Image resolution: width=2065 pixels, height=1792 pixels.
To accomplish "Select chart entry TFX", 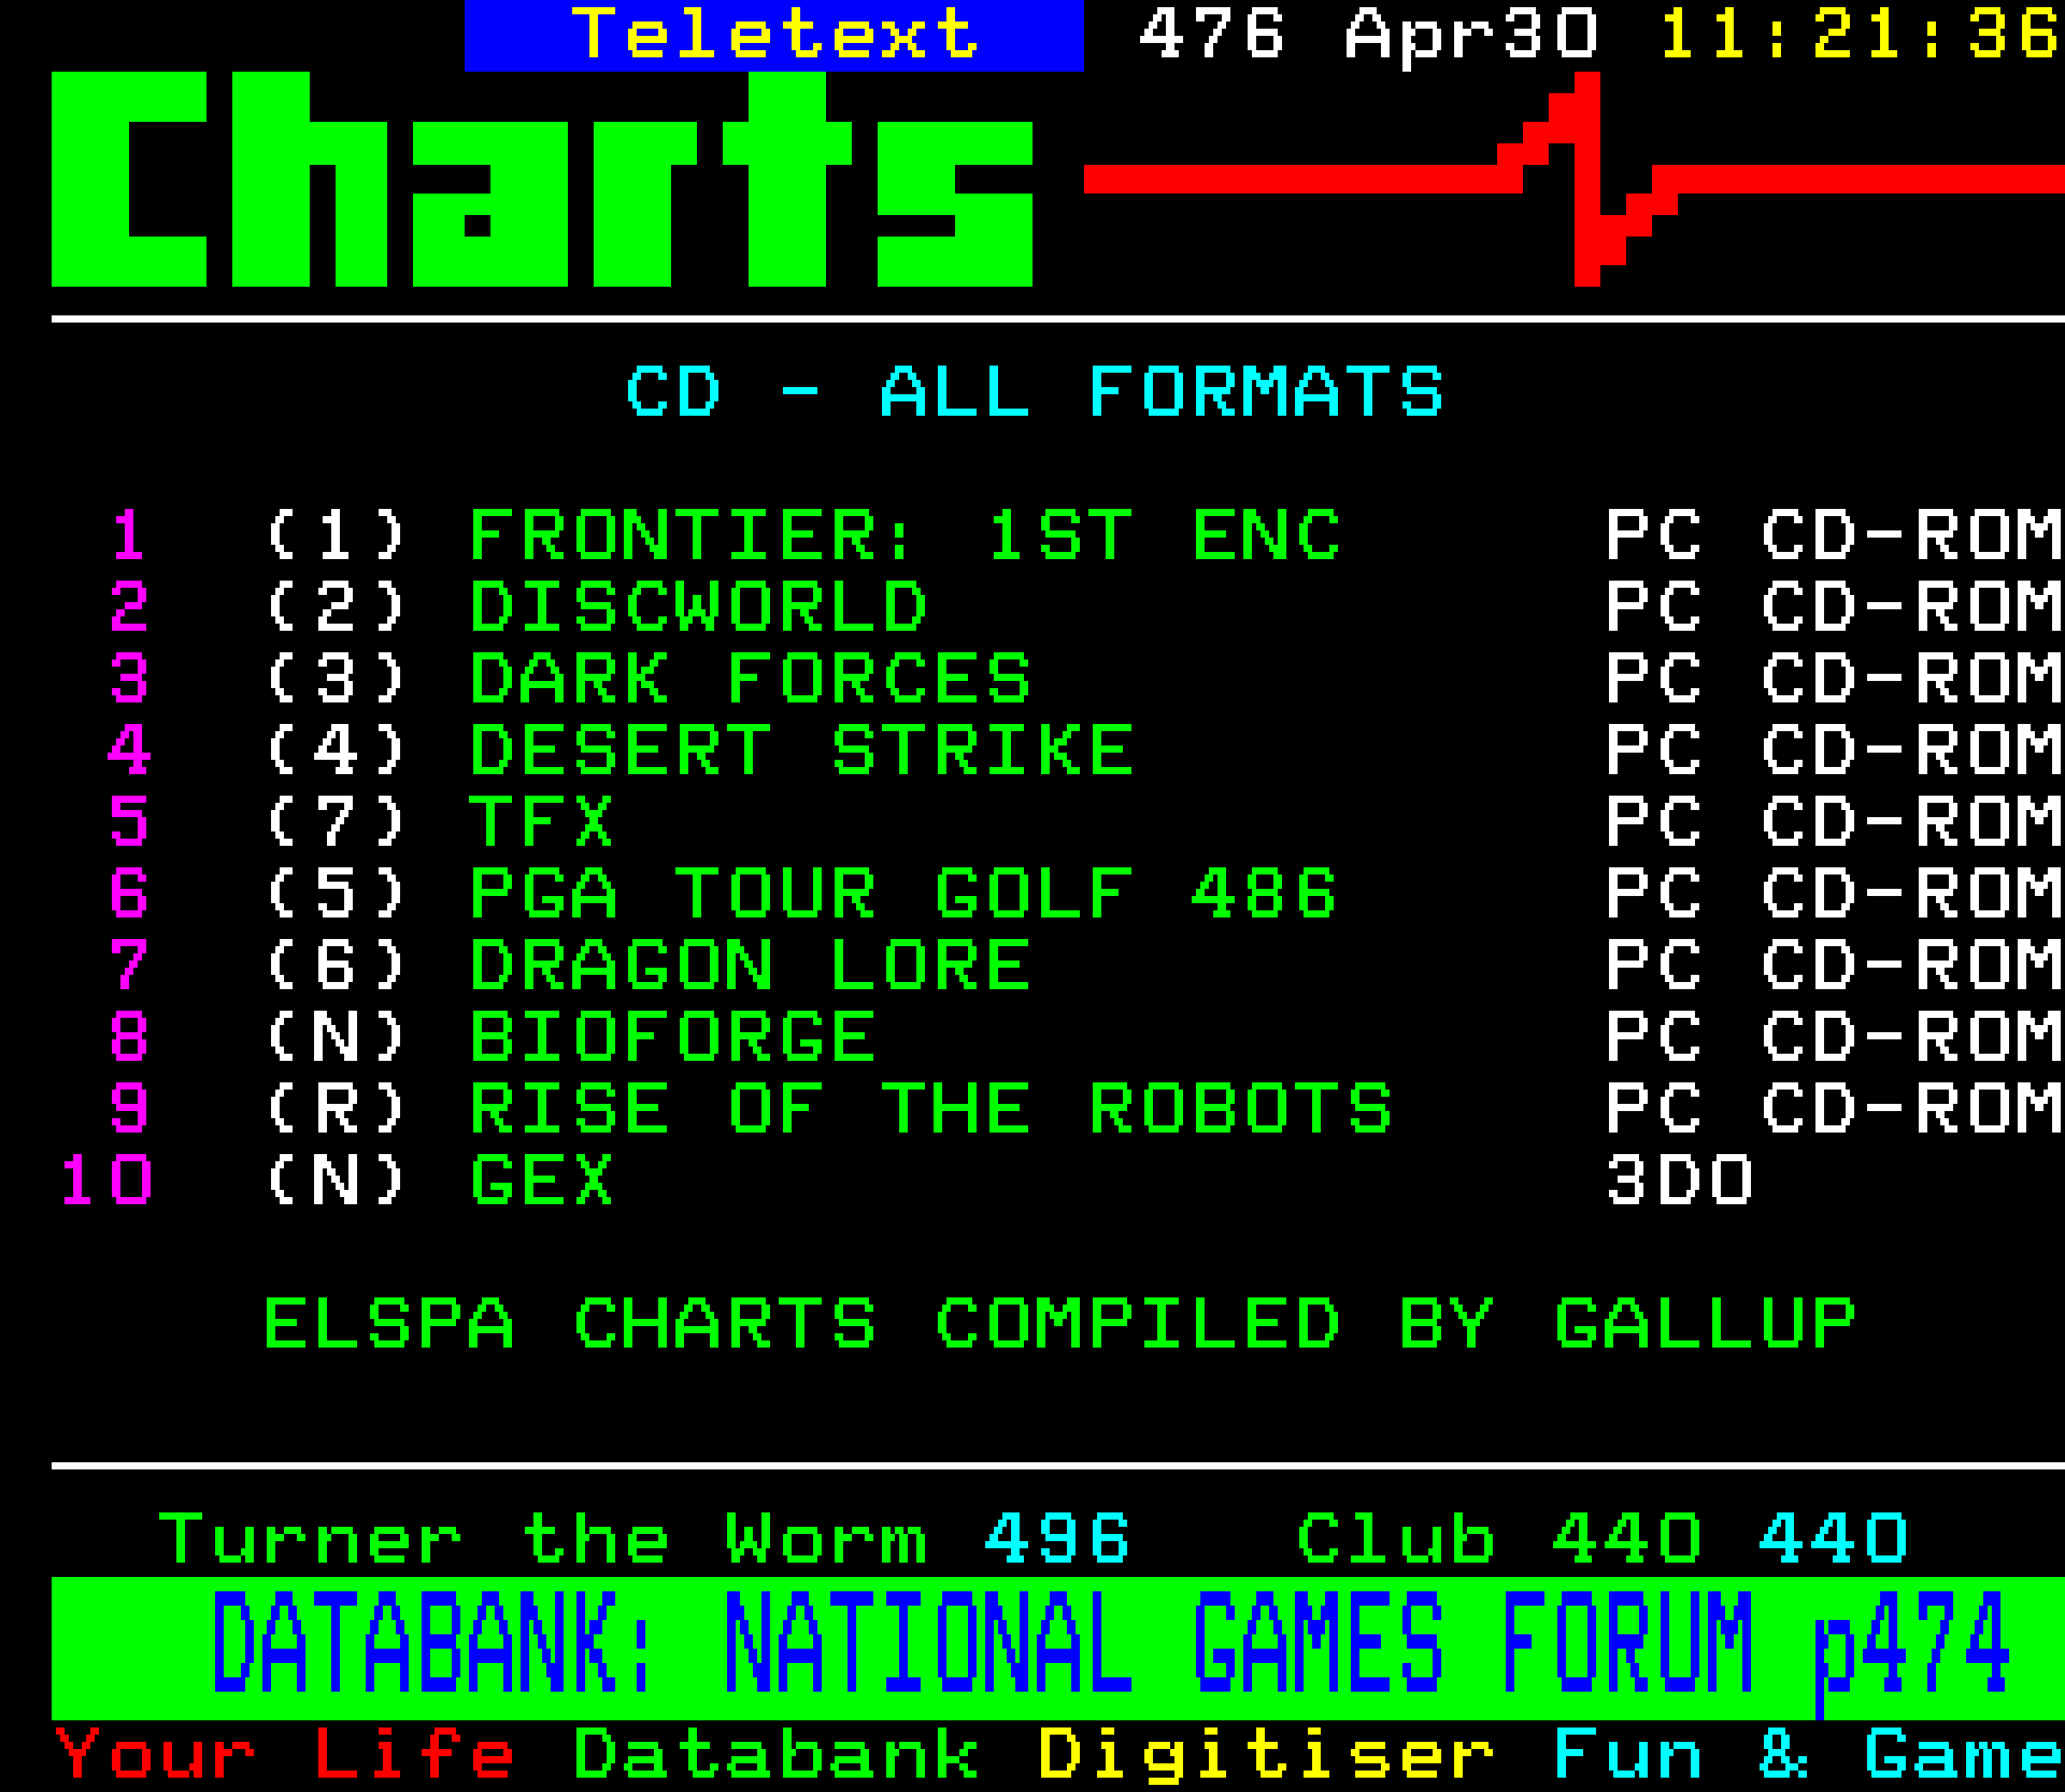I will pyautogui.click(x=541, y=822).
